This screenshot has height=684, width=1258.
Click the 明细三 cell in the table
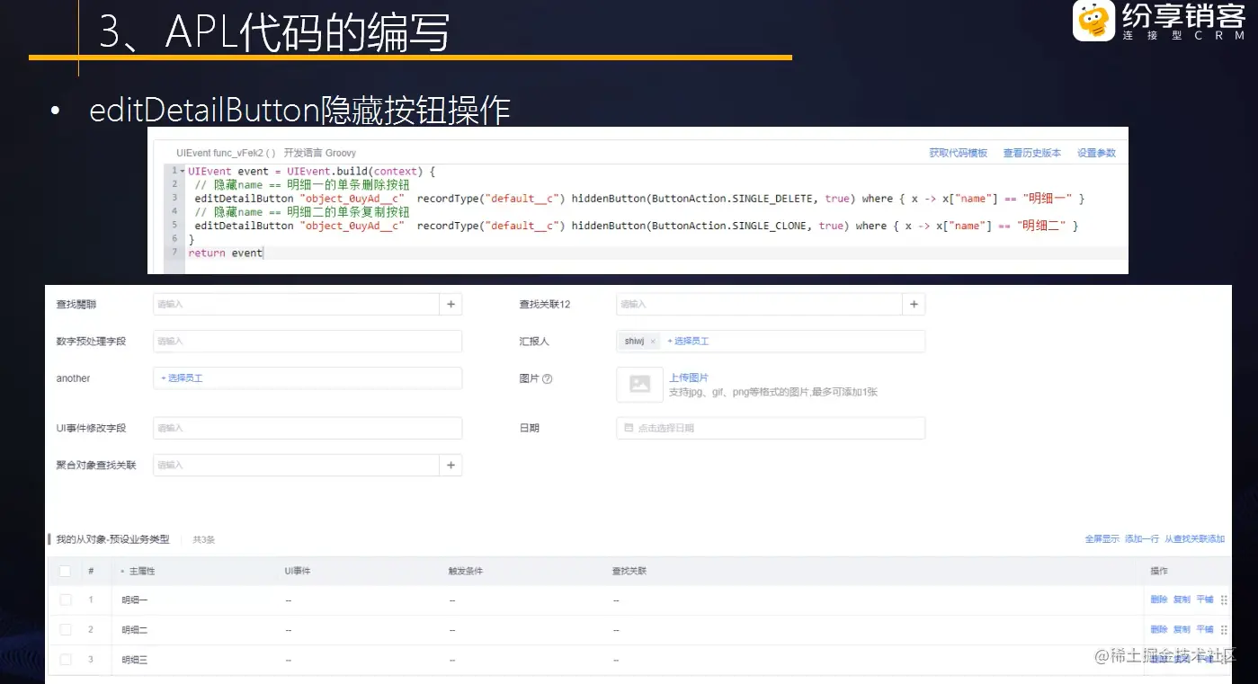135,660
